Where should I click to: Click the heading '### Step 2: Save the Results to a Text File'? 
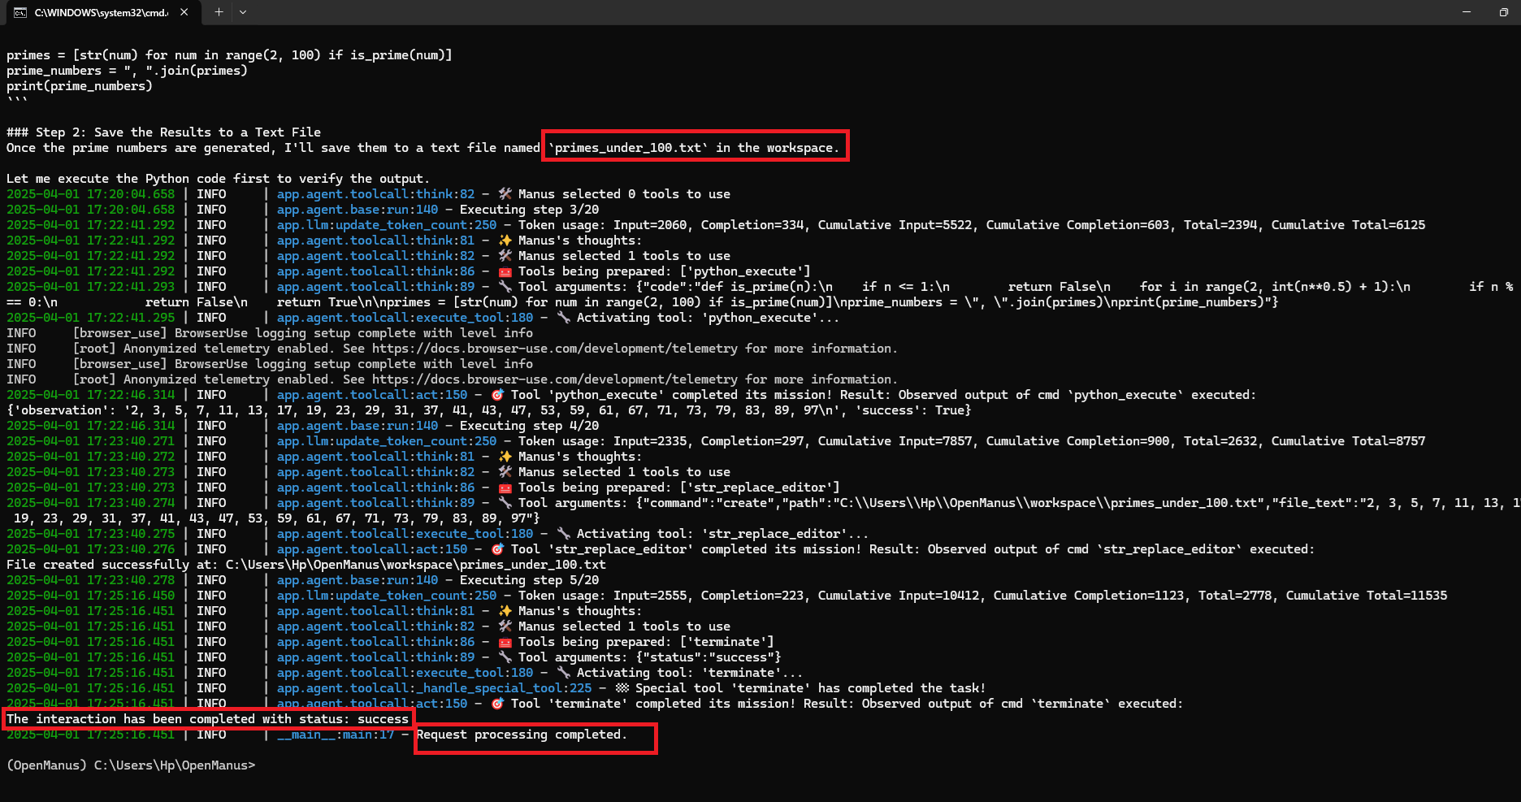(x=163, y=132)
